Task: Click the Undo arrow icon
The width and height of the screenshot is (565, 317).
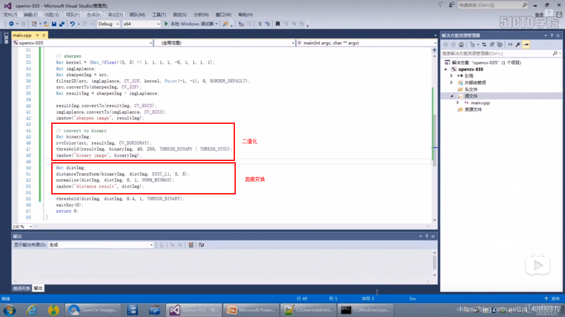Action: coord(72,24)
